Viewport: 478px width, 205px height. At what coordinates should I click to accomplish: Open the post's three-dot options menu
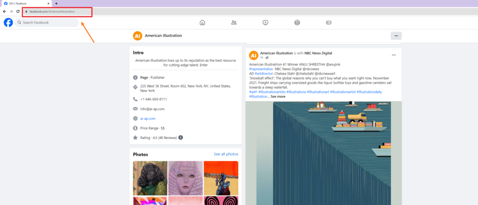[394, 55]
